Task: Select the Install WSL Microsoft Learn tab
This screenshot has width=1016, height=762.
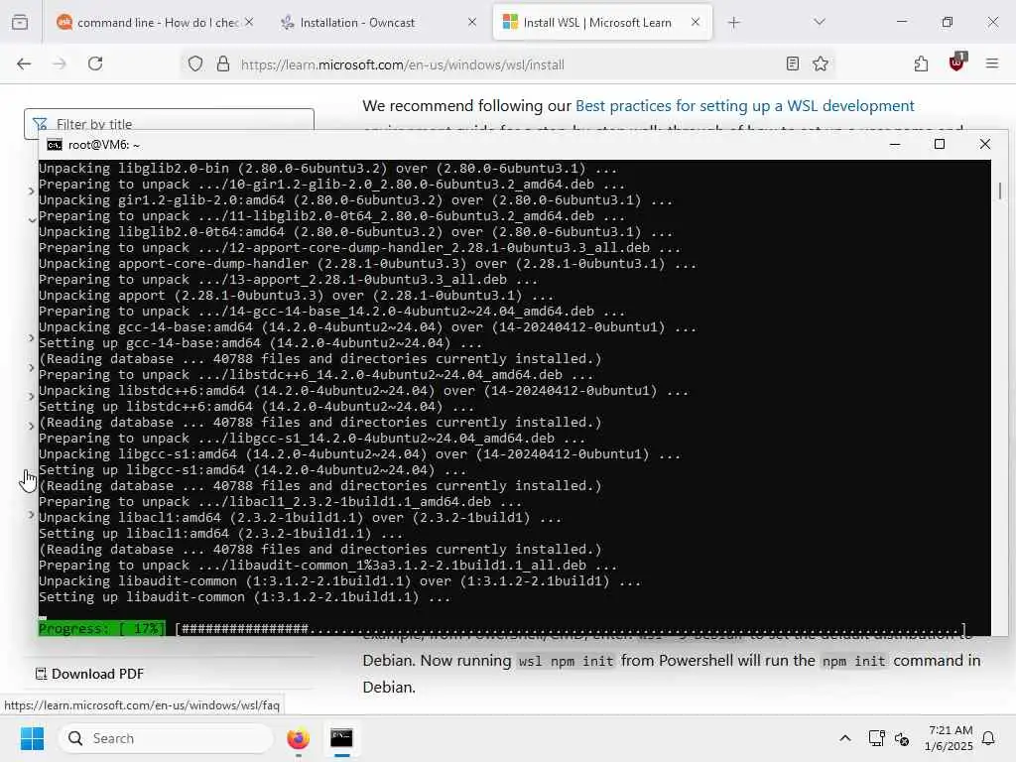Action: (596, 22)
